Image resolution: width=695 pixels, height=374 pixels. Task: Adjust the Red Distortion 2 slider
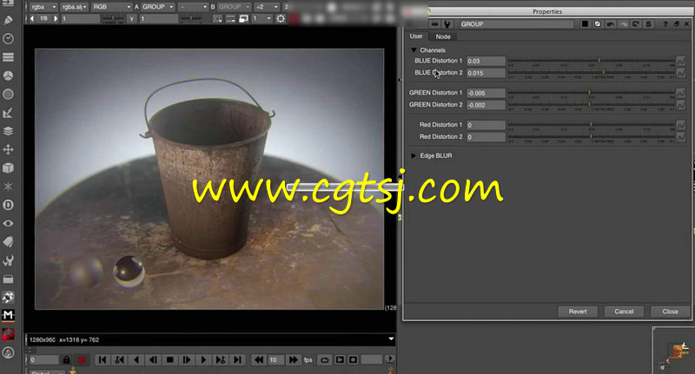[592, 137]
